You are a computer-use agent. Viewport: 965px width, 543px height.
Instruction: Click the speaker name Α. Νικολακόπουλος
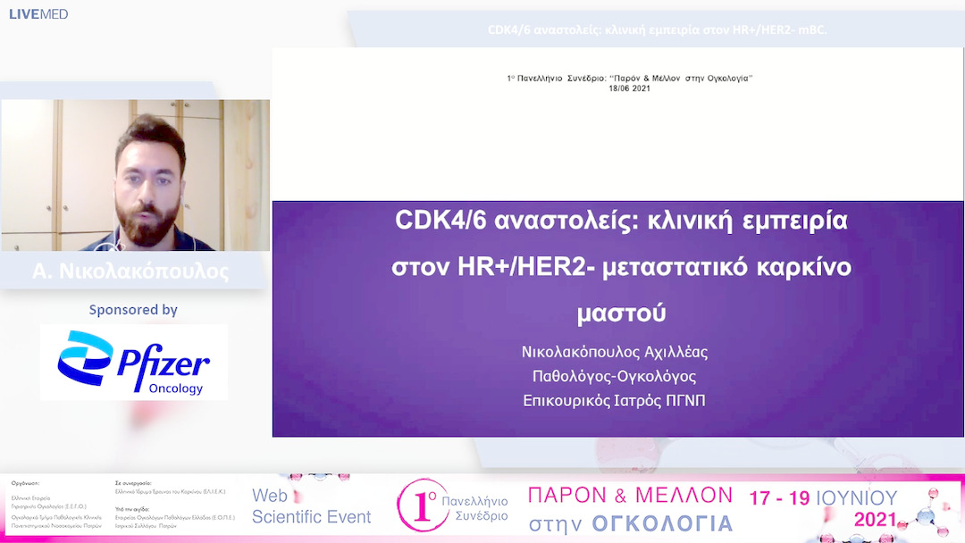pos(130,271)
